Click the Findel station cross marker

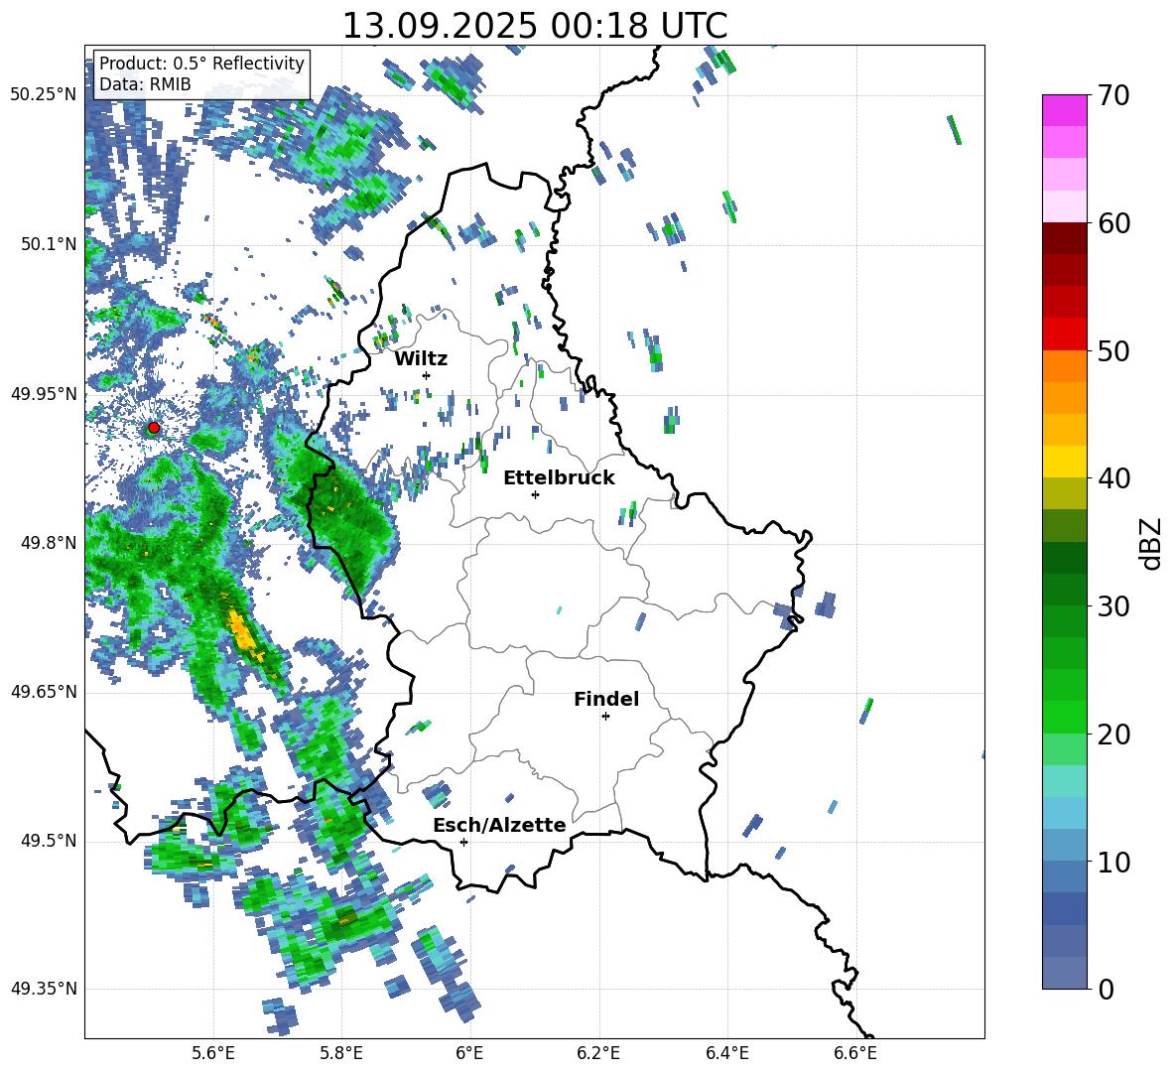605,717
